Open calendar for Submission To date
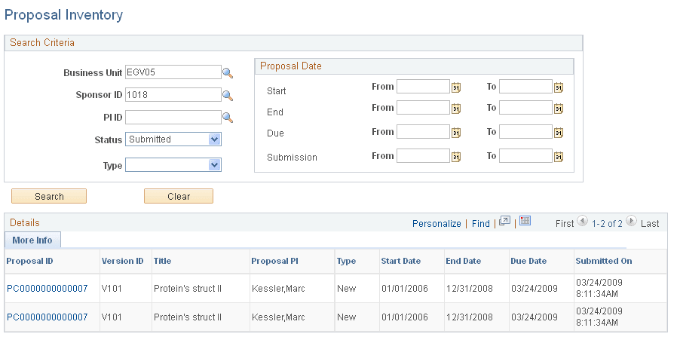Viewport: 677px width, 343px height. point(559,157)
